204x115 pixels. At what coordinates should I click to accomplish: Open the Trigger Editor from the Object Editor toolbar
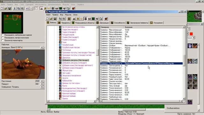(78, 19)
